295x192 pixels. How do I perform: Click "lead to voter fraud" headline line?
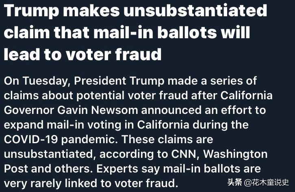coord(82,54)
